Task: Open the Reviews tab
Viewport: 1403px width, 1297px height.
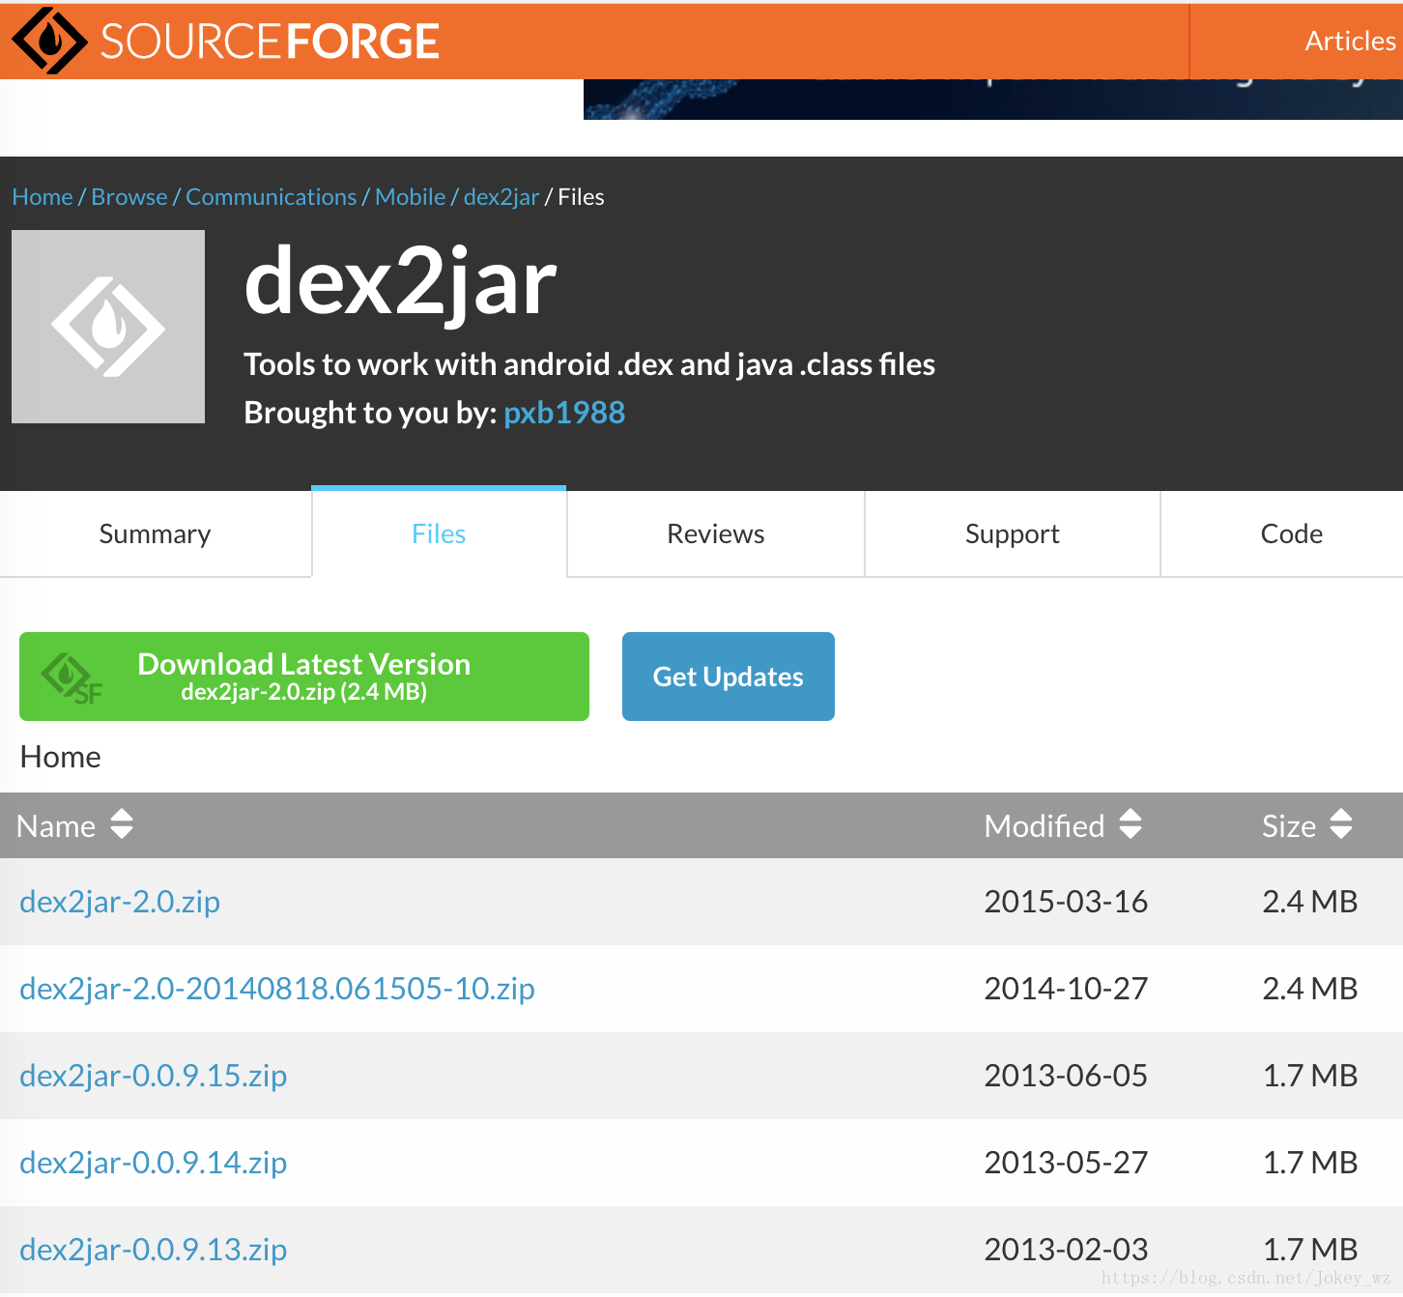Action: (715, 533)
